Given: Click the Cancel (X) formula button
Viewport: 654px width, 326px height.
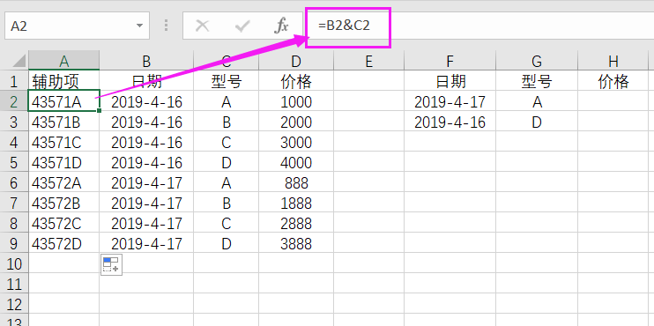Looking at the screenshot, I should 203,26.
